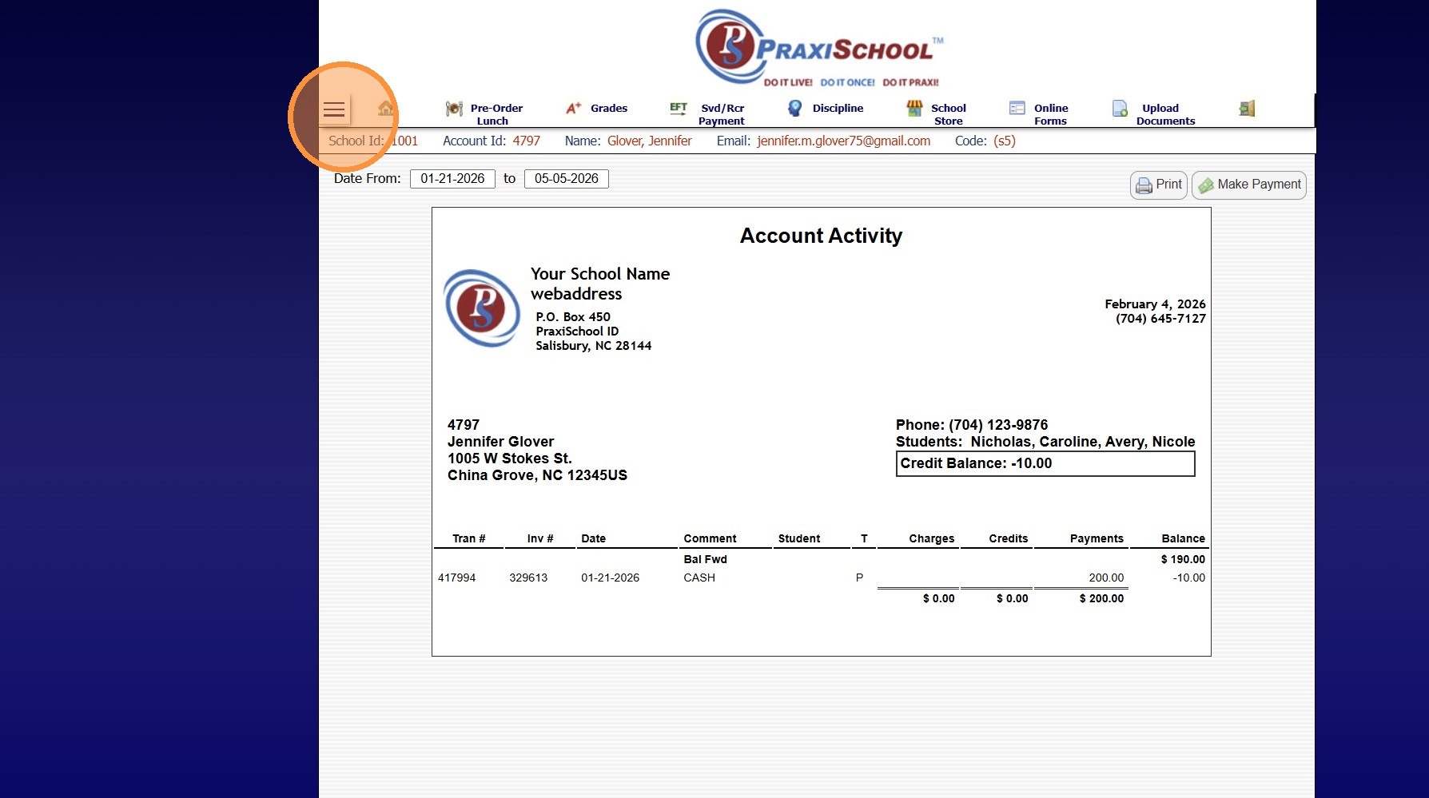Click the Jennifer Glover name in the report
The width and height of the screenshot is (1429, 798).
pos(500,442)
